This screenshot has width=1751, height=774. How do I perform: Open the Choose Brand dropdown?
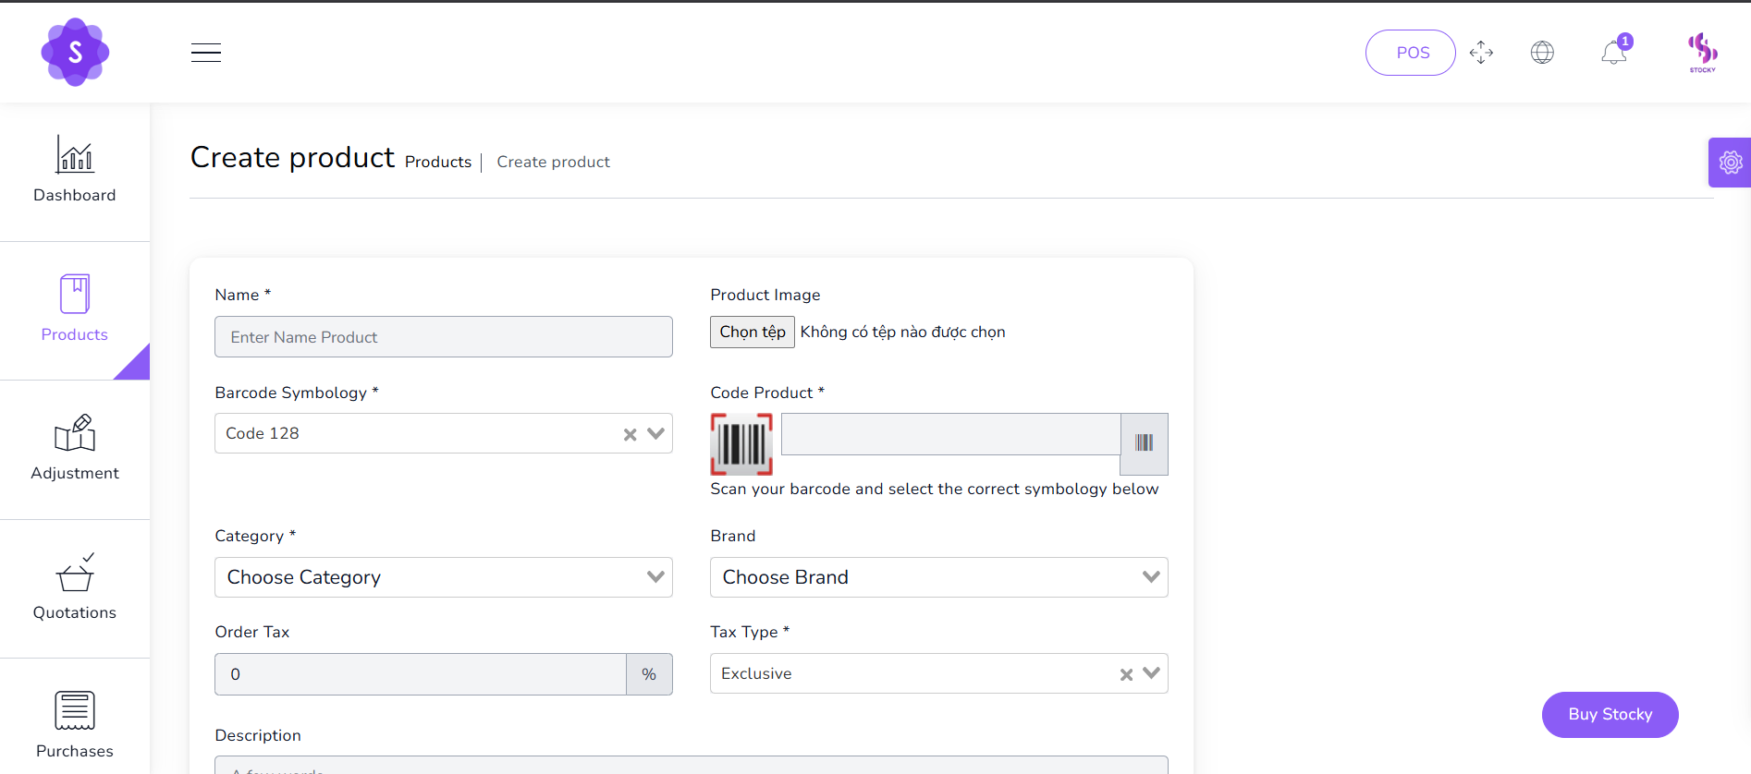[x=938, y=577]
